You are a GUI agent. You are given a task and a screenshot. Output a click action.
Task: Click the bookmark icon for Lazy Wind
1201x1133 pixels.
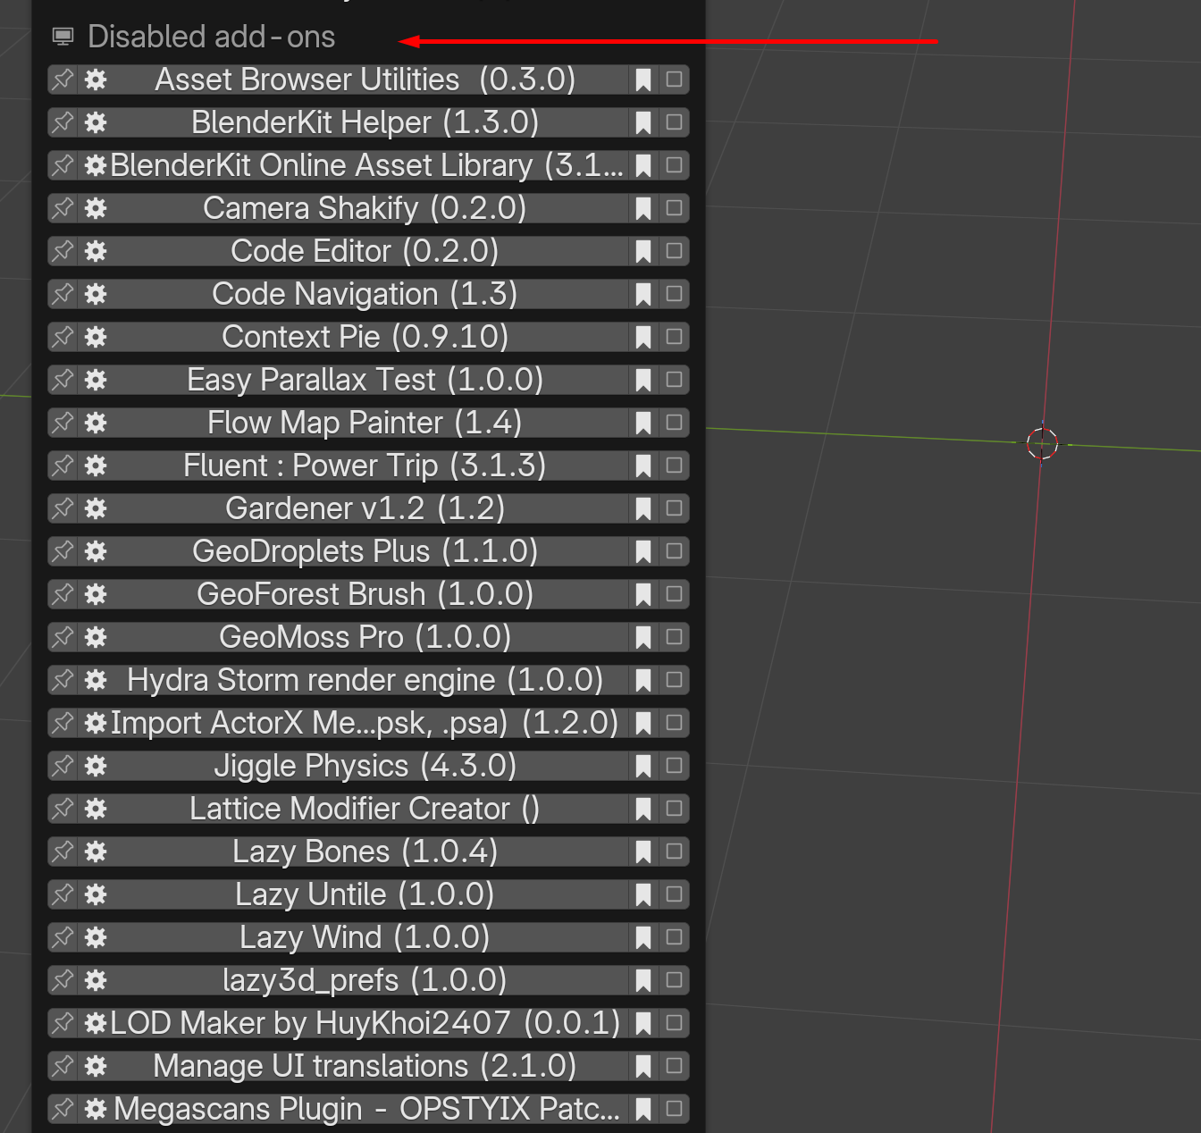pyautogui.click(x=642, y=937)
